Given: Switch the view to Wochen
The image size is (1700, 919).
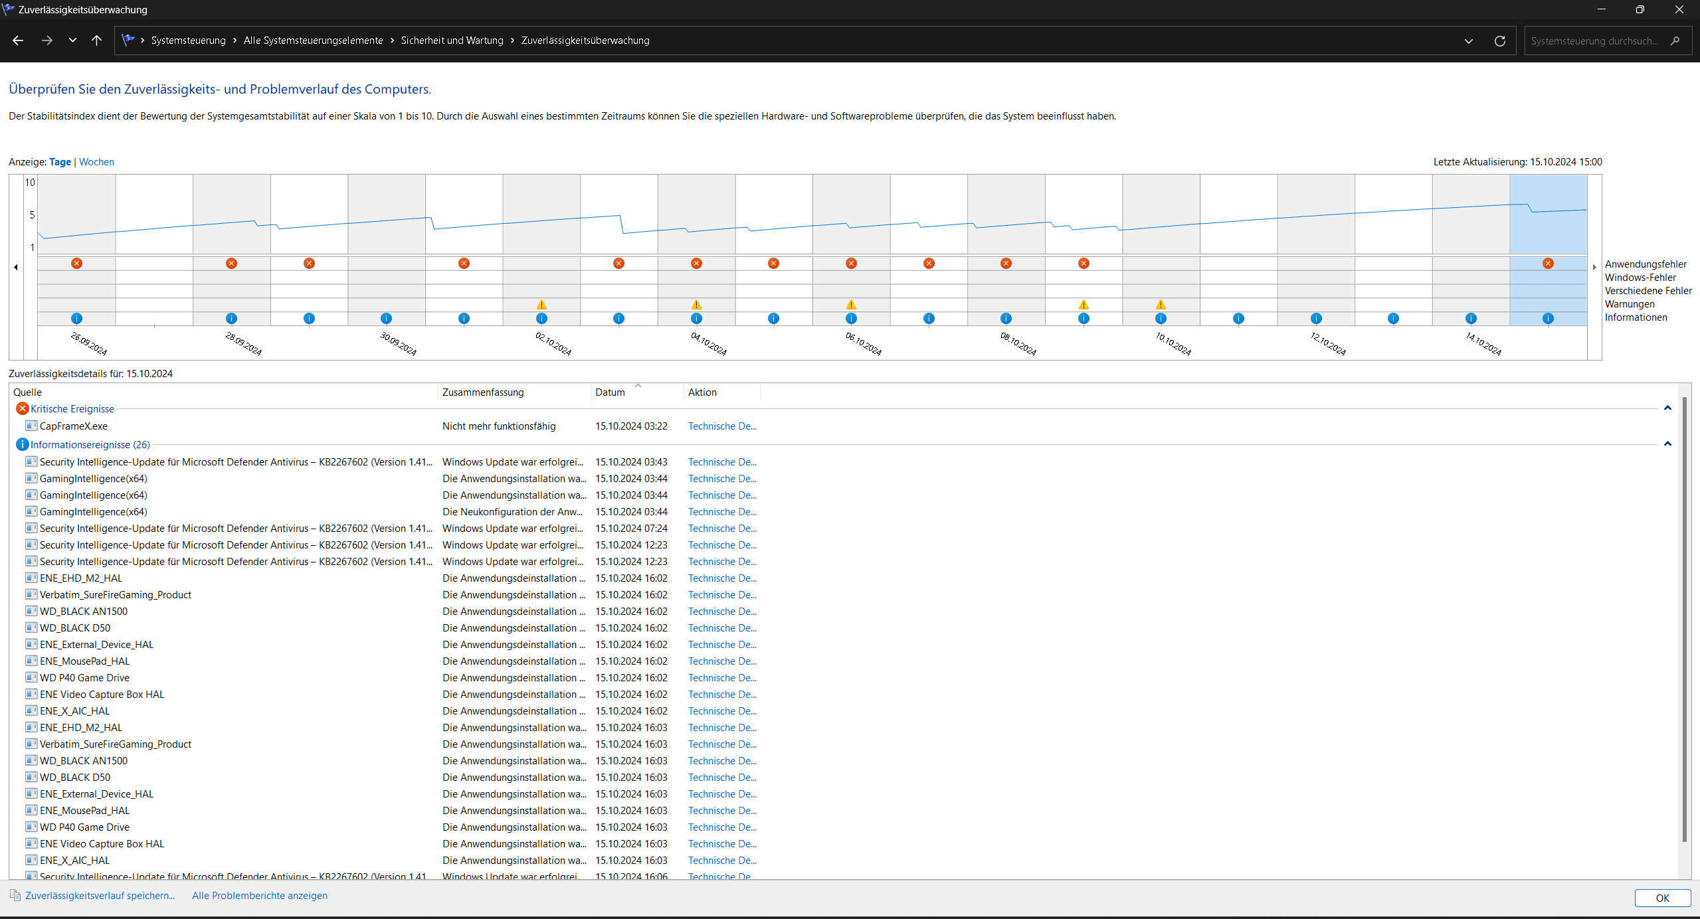Looking at the screenshot, I should click(x=96, y=162).
